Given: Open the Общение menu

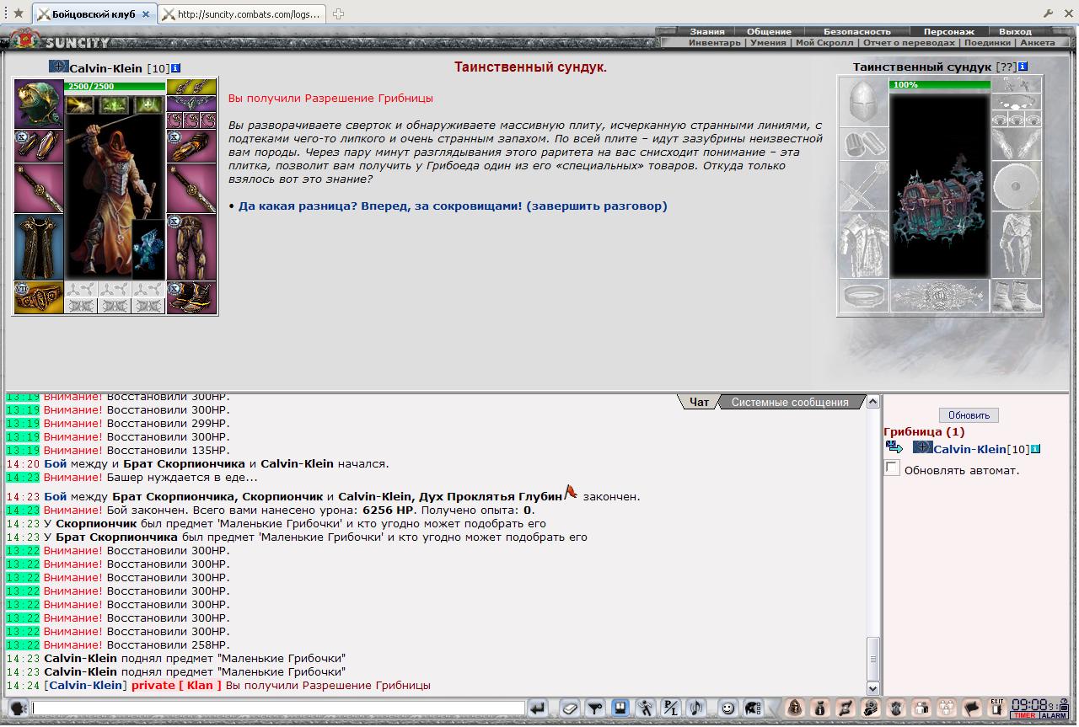Looking at the screenshot, I should point(769,31).
